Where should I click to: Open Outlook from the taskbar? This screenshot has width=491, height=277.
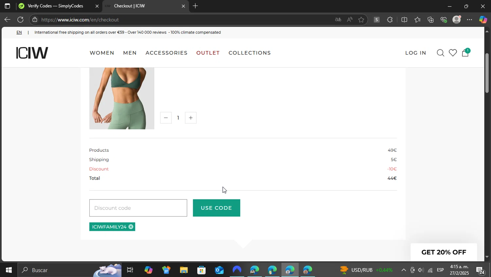click(x=219, y=270)
